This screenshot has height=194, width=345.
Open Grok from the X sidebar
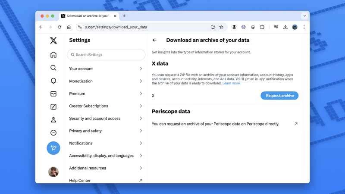[x=53, y=106]
